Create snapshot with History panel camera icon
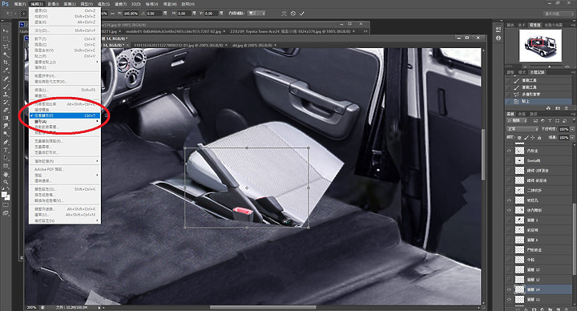 pyautogui.click(x=557, y=108)
